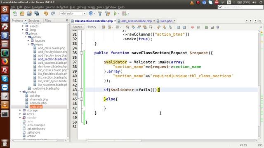Click the Undo arrow icon
The width and height of the screenshot is (264, 148).
click(x=46, y=14)
